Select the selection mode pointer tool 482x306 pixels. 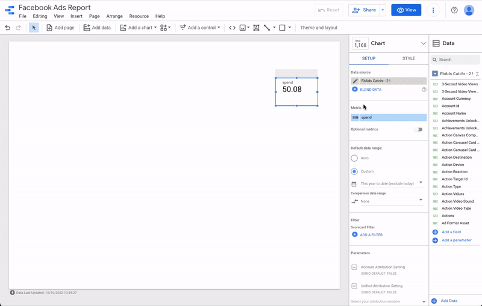[34, 28]
